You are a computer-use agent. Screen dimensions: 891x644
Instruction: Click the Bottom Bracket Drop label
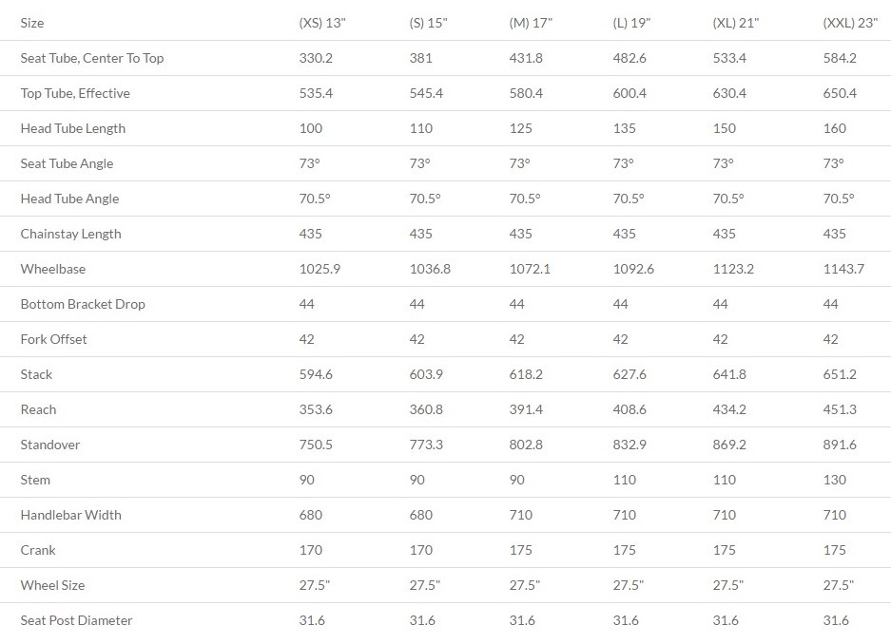tap(83, 304)
